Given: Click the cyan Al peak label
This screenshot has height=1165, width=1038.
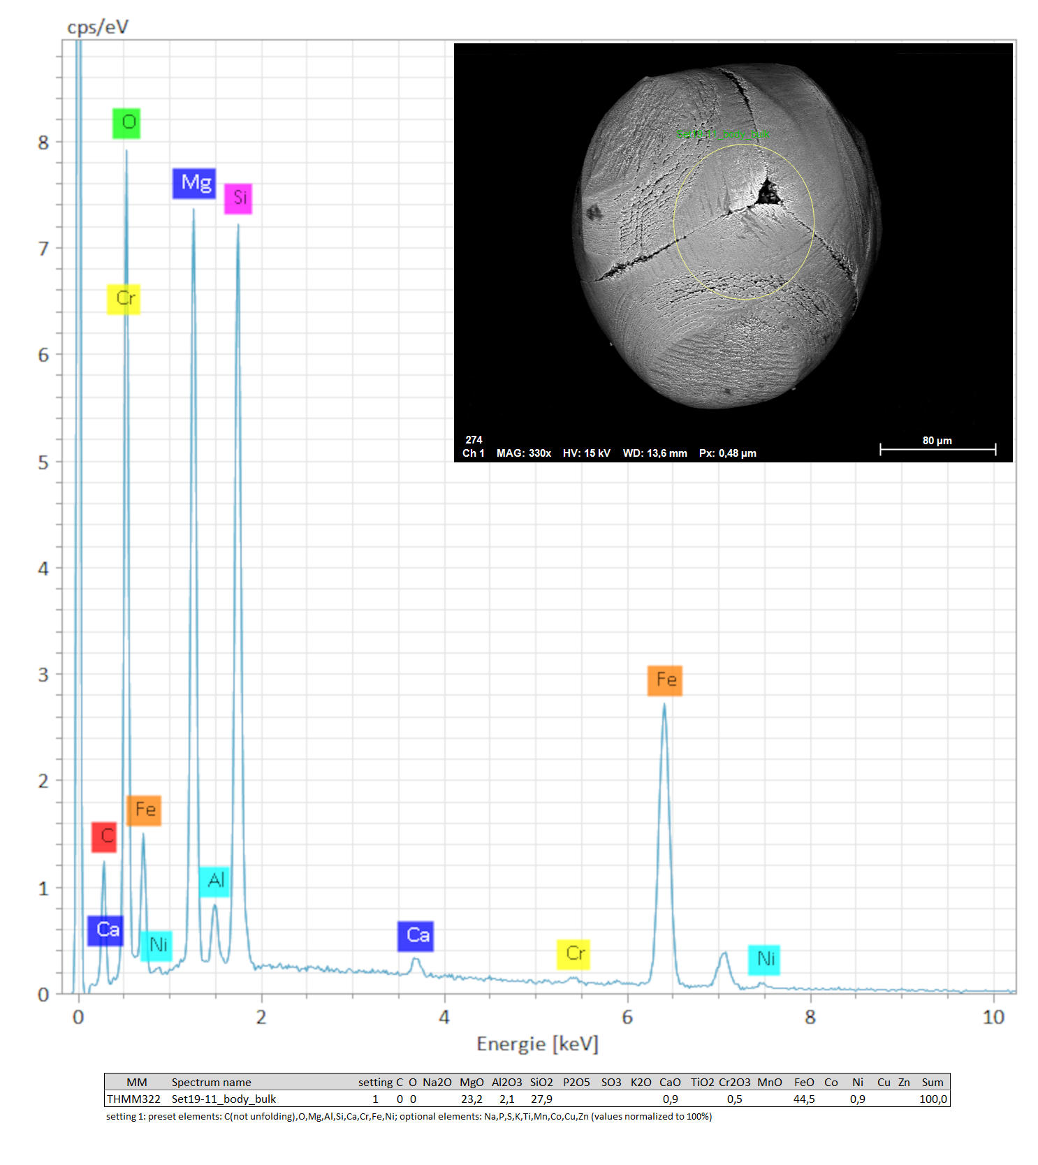Looking at the screenshot, I should pyautogui.click(x=214, y=881).
